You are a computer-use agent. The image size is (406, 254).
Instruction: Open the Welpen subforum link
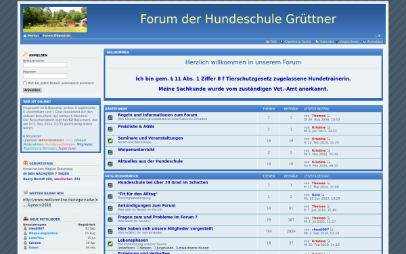click(x=145, y=248)
